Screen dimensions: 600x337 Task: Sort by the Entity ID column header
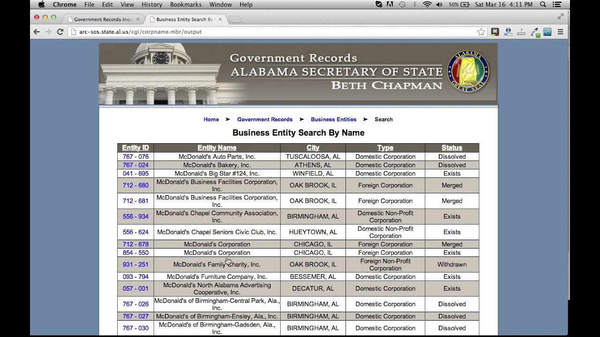[135, 148]
